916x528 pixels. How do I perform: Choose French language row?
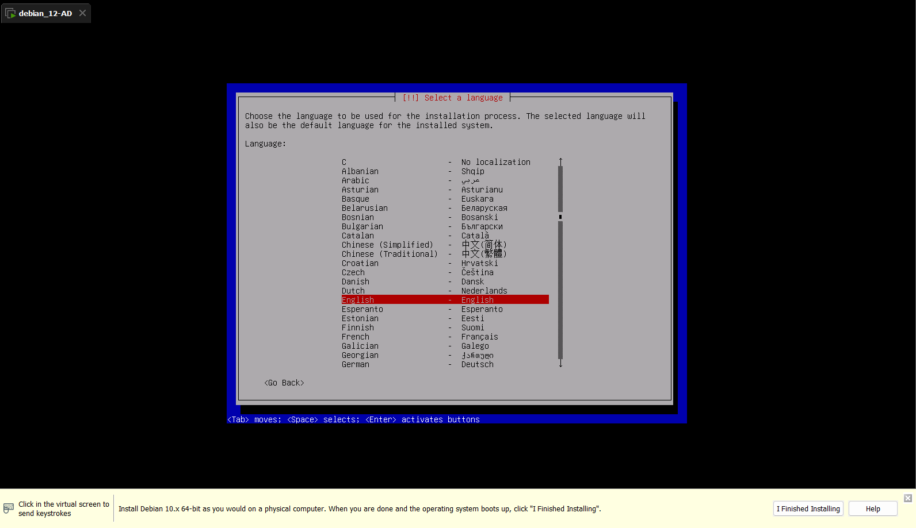445,337
